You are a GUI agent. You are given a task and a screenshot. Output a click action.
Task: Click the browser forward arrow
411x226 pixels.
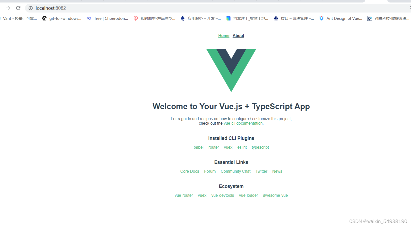click(8, 8)
